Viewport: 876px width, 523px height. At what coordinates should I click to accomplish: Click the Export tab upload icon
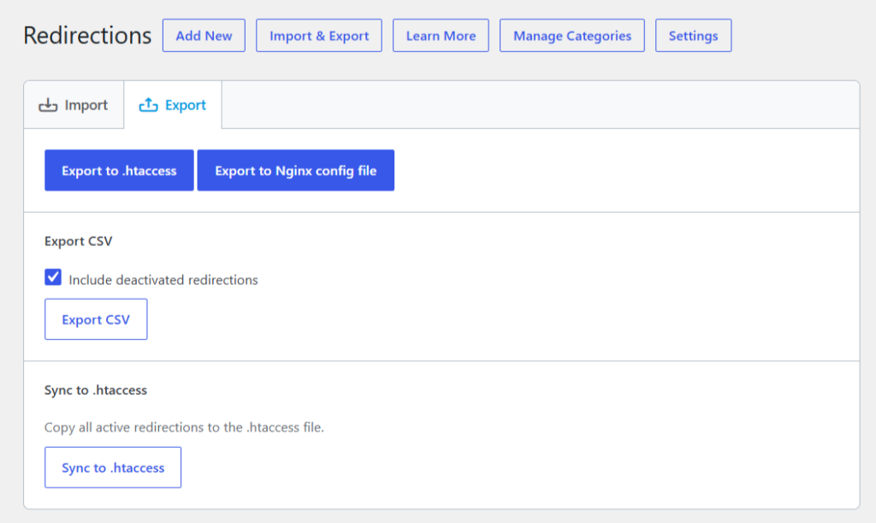pos(148,105)
